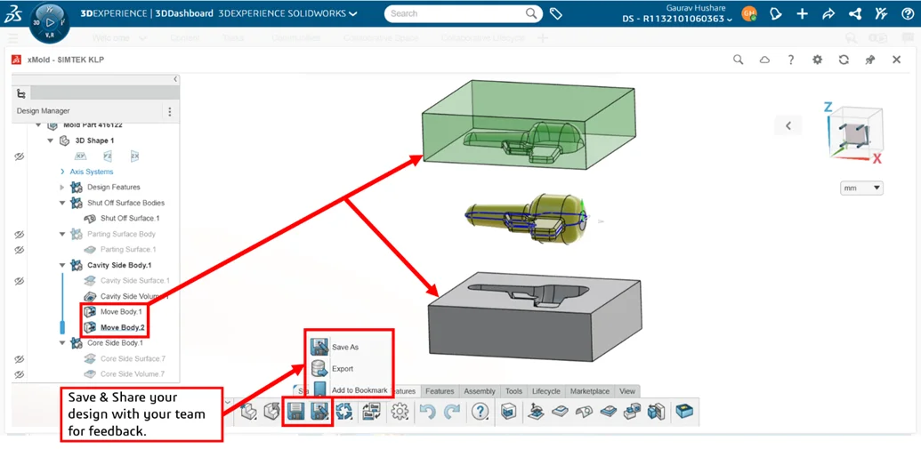Expand the Axis Systems chevron
This screenshot has width=921, height=449.
pos(62,172)
